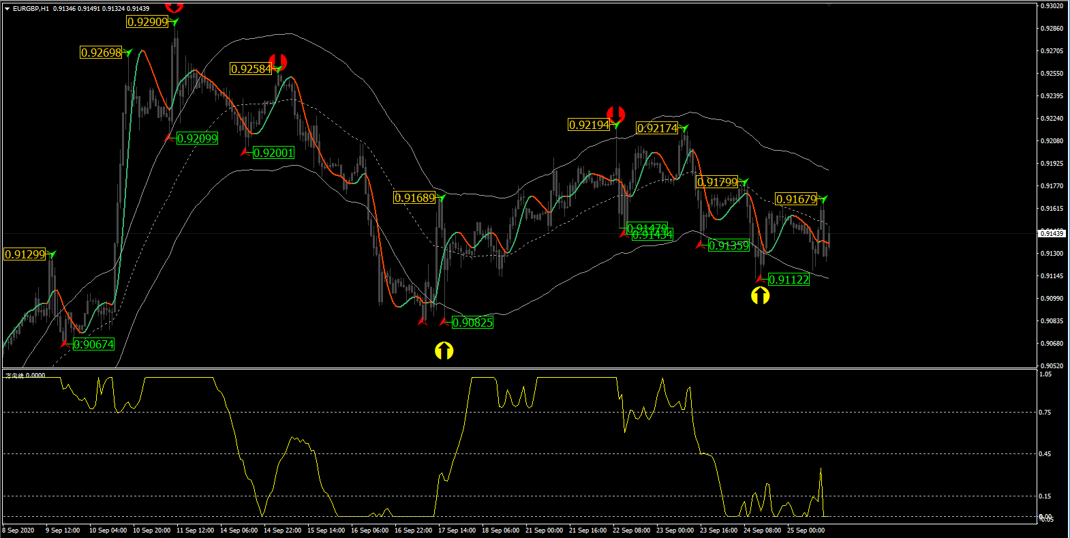Click red arrow marker beside 0.92001 label

pos(245,152)
